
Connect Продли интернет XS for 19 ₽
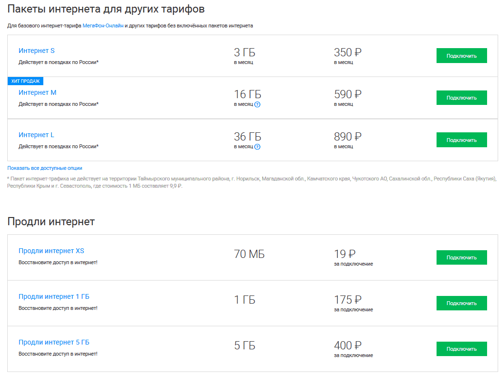pos(461,257)
